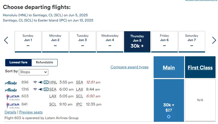The height and width of the screenshot is (124, 218).
Task: Open the Sort by dropdown
Action: tap(34, 72)
